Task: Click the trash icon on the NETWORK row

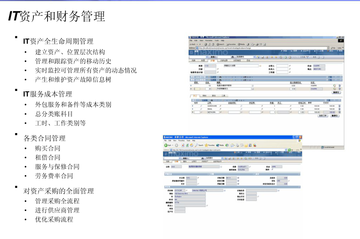Action: coord(339,112)
